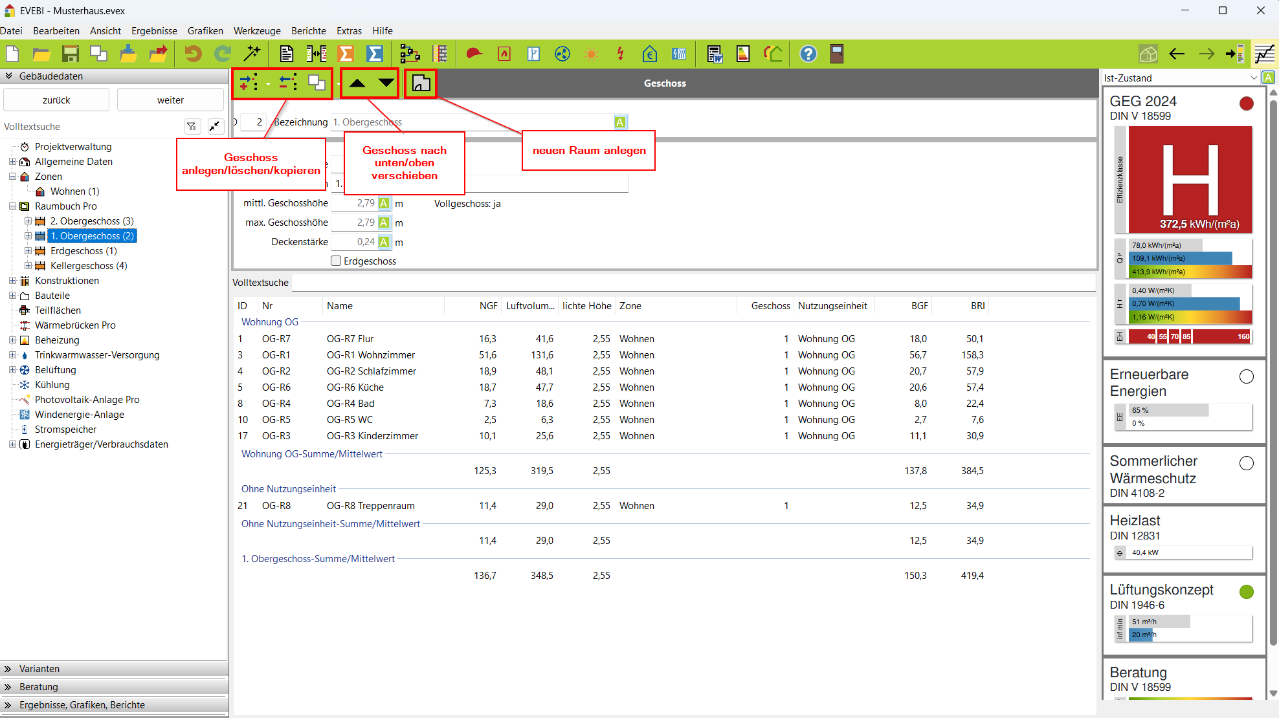Viewport: 1279px width, 718px height.
Task: Click the zurück button
Action: pos(56,100)
